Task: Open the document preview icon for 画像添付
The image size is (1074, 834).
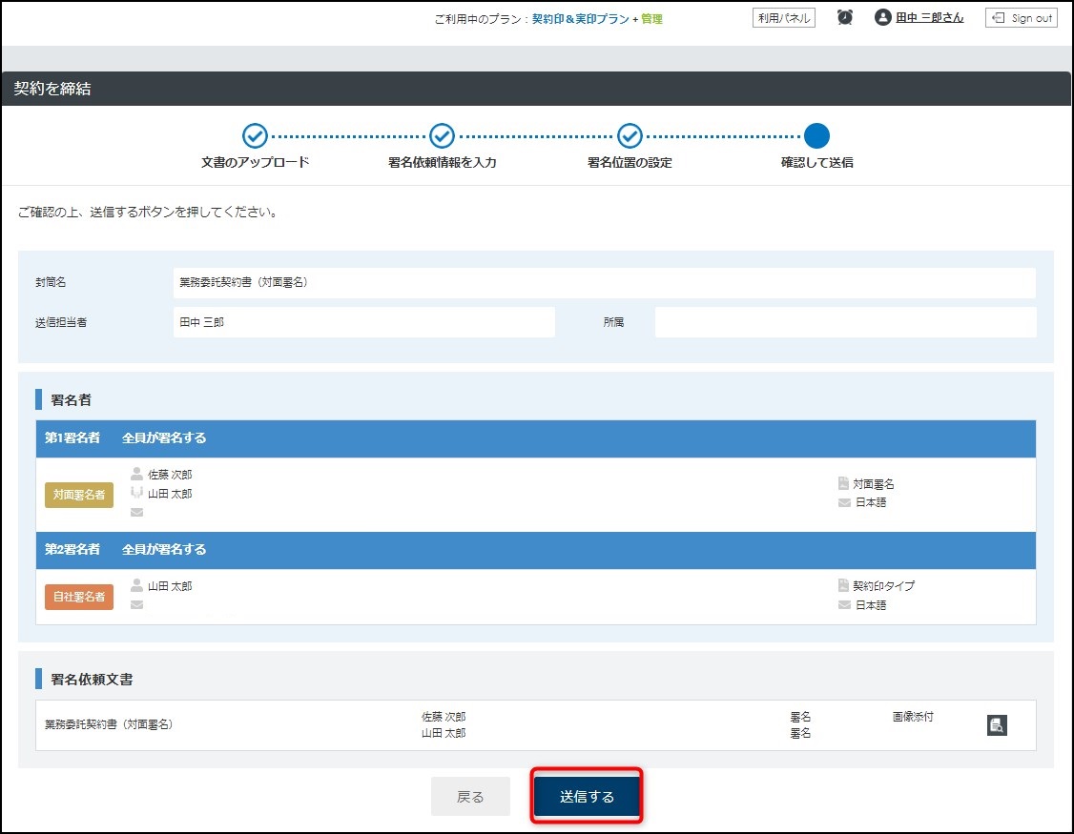Action: 998,725
